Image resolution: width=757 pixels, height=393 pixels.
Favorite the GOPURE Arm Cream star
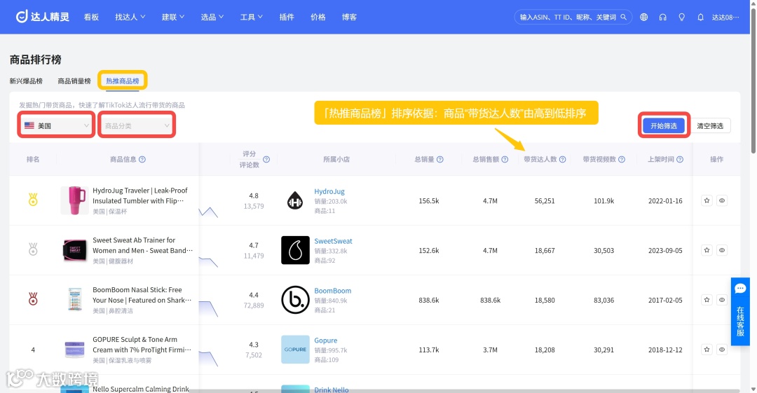(707, 350)
